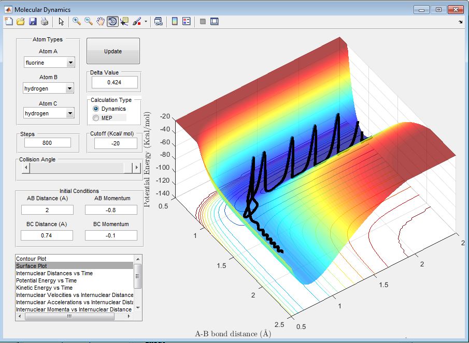
Task: Open the Atom C dropdown
Action: 70,114
